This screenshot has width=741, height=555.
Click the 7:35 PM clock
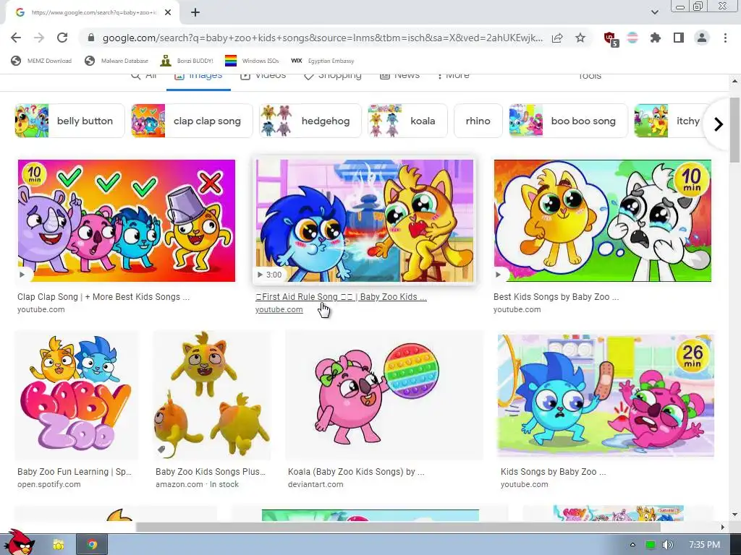tap(704, 545)
